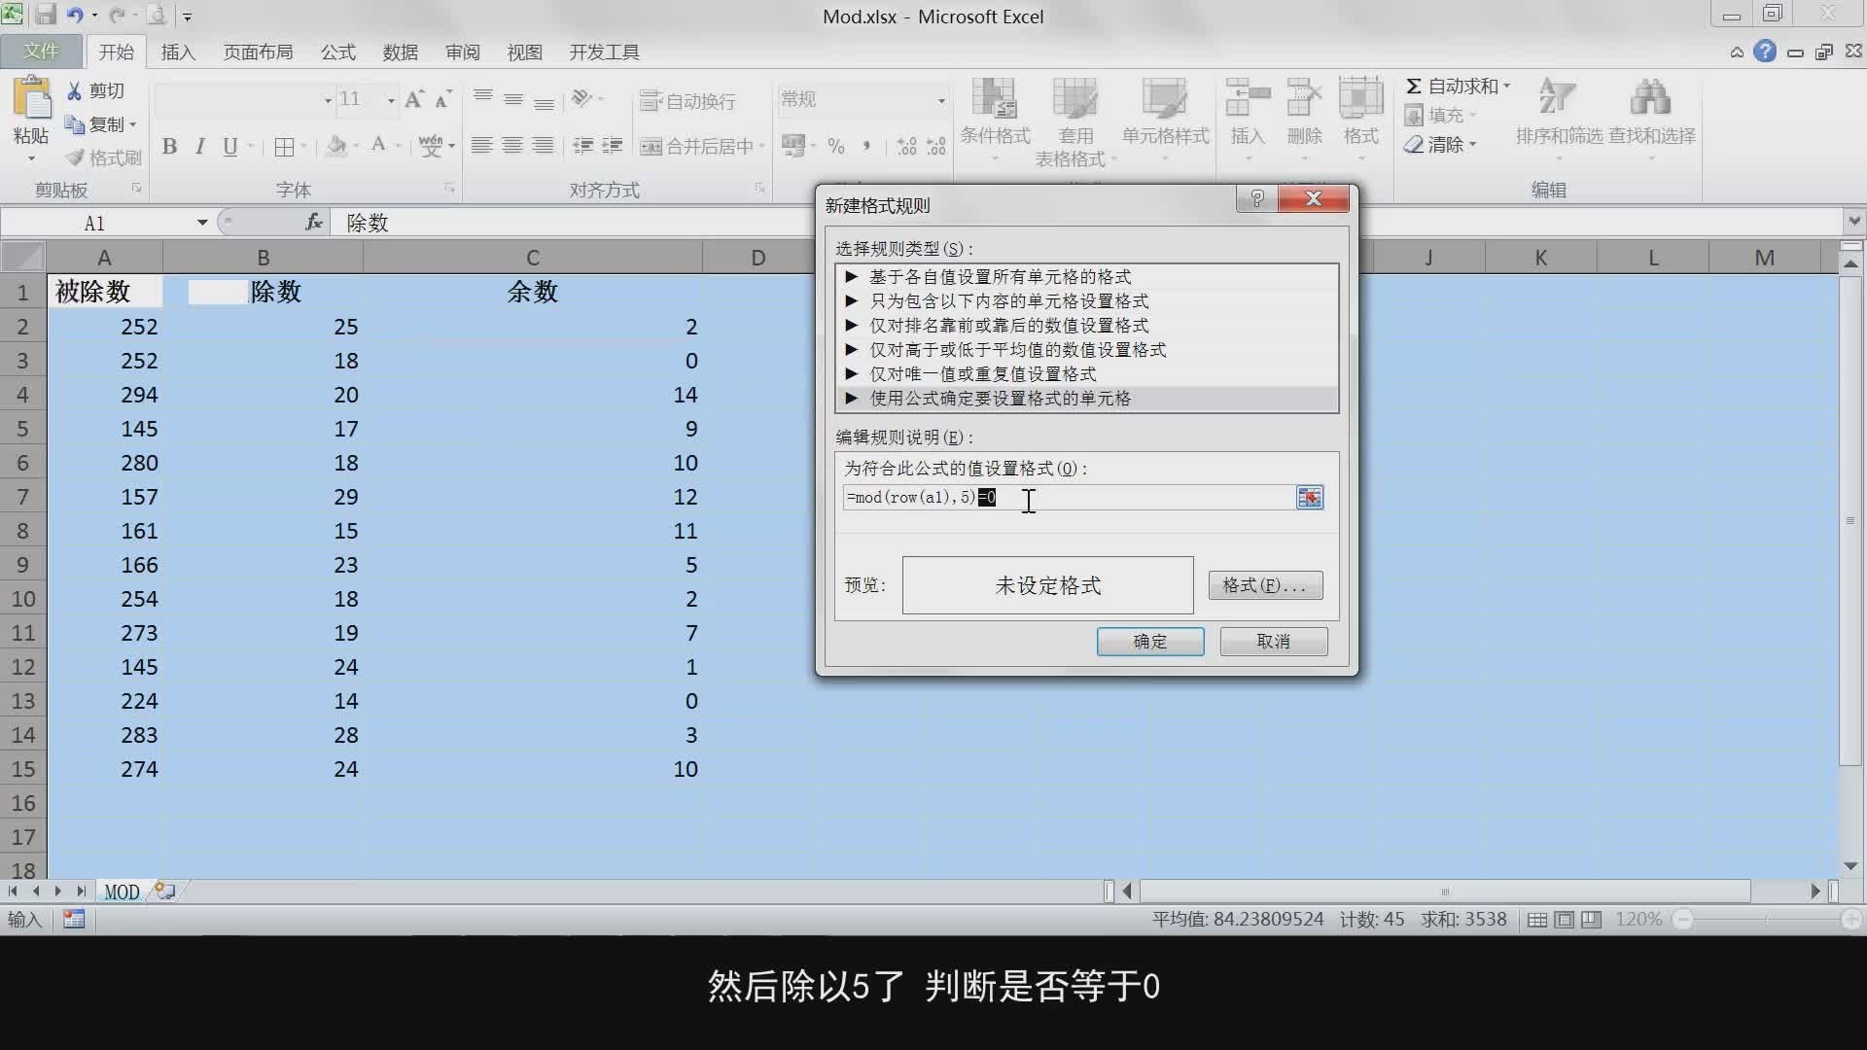Switch to Developer (开发工具) tab

click(x=604, y=52)
